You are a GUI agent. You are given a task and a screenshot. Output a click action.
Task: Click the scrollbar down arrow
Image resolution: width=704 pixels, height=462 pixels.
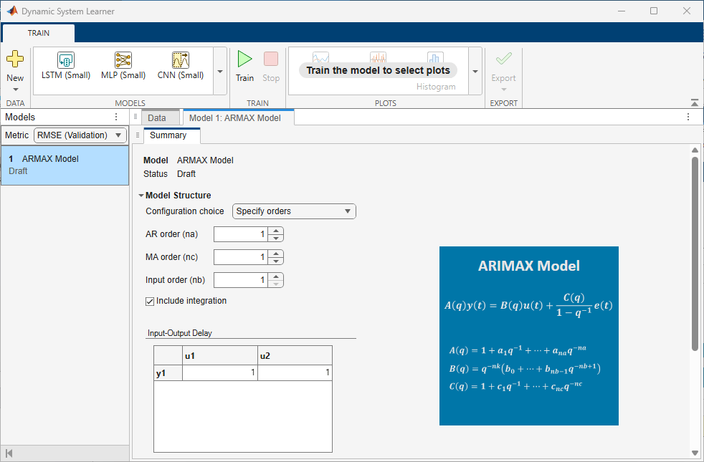tap(695, 453)
